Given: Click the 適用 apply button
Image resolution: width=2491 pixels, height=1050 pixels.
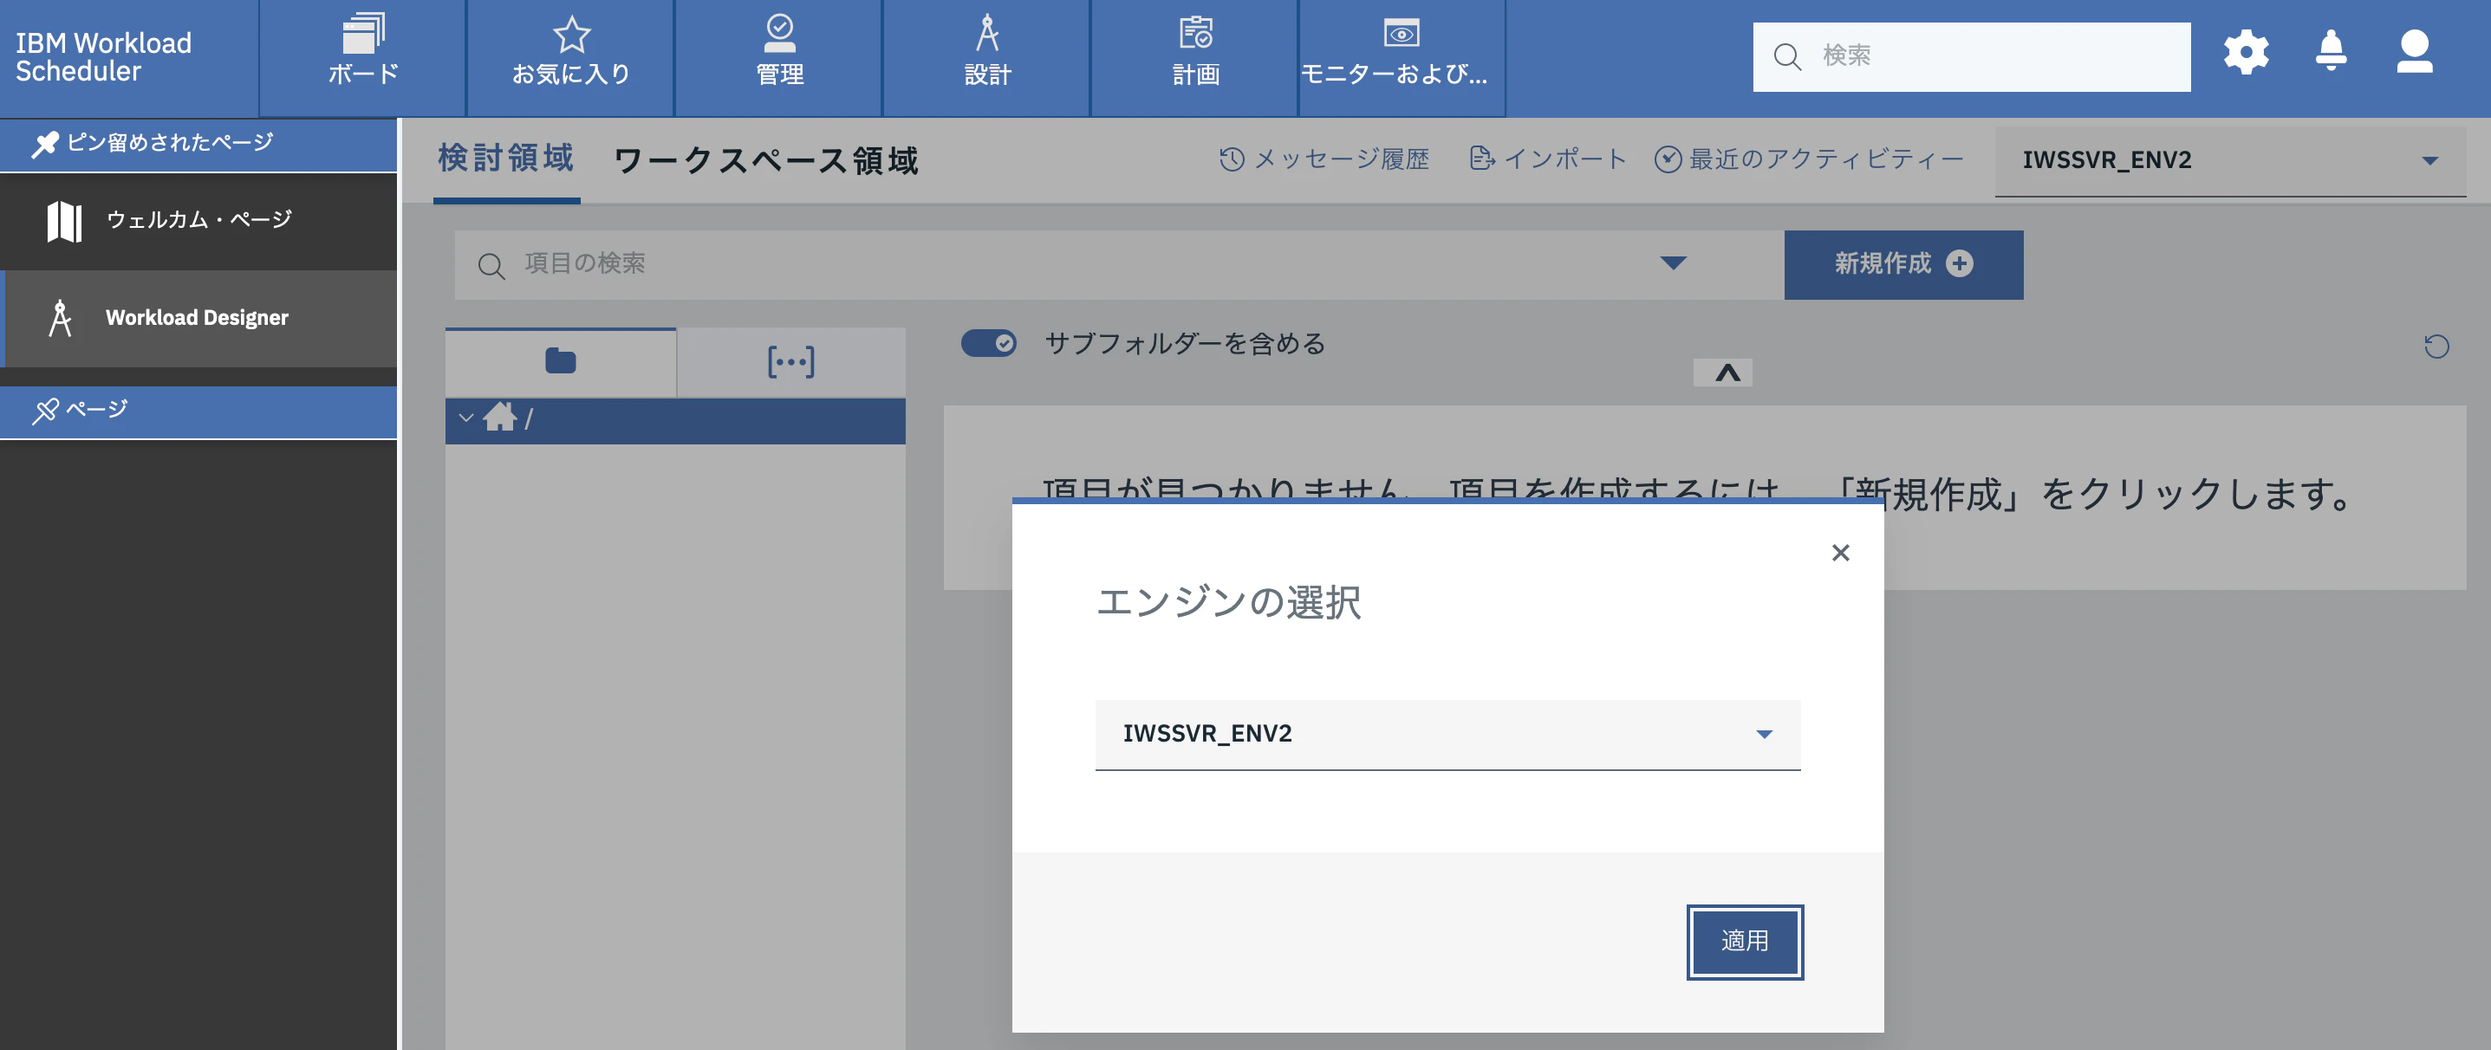Looking at the screenshot, I should tap(1745, 942).
